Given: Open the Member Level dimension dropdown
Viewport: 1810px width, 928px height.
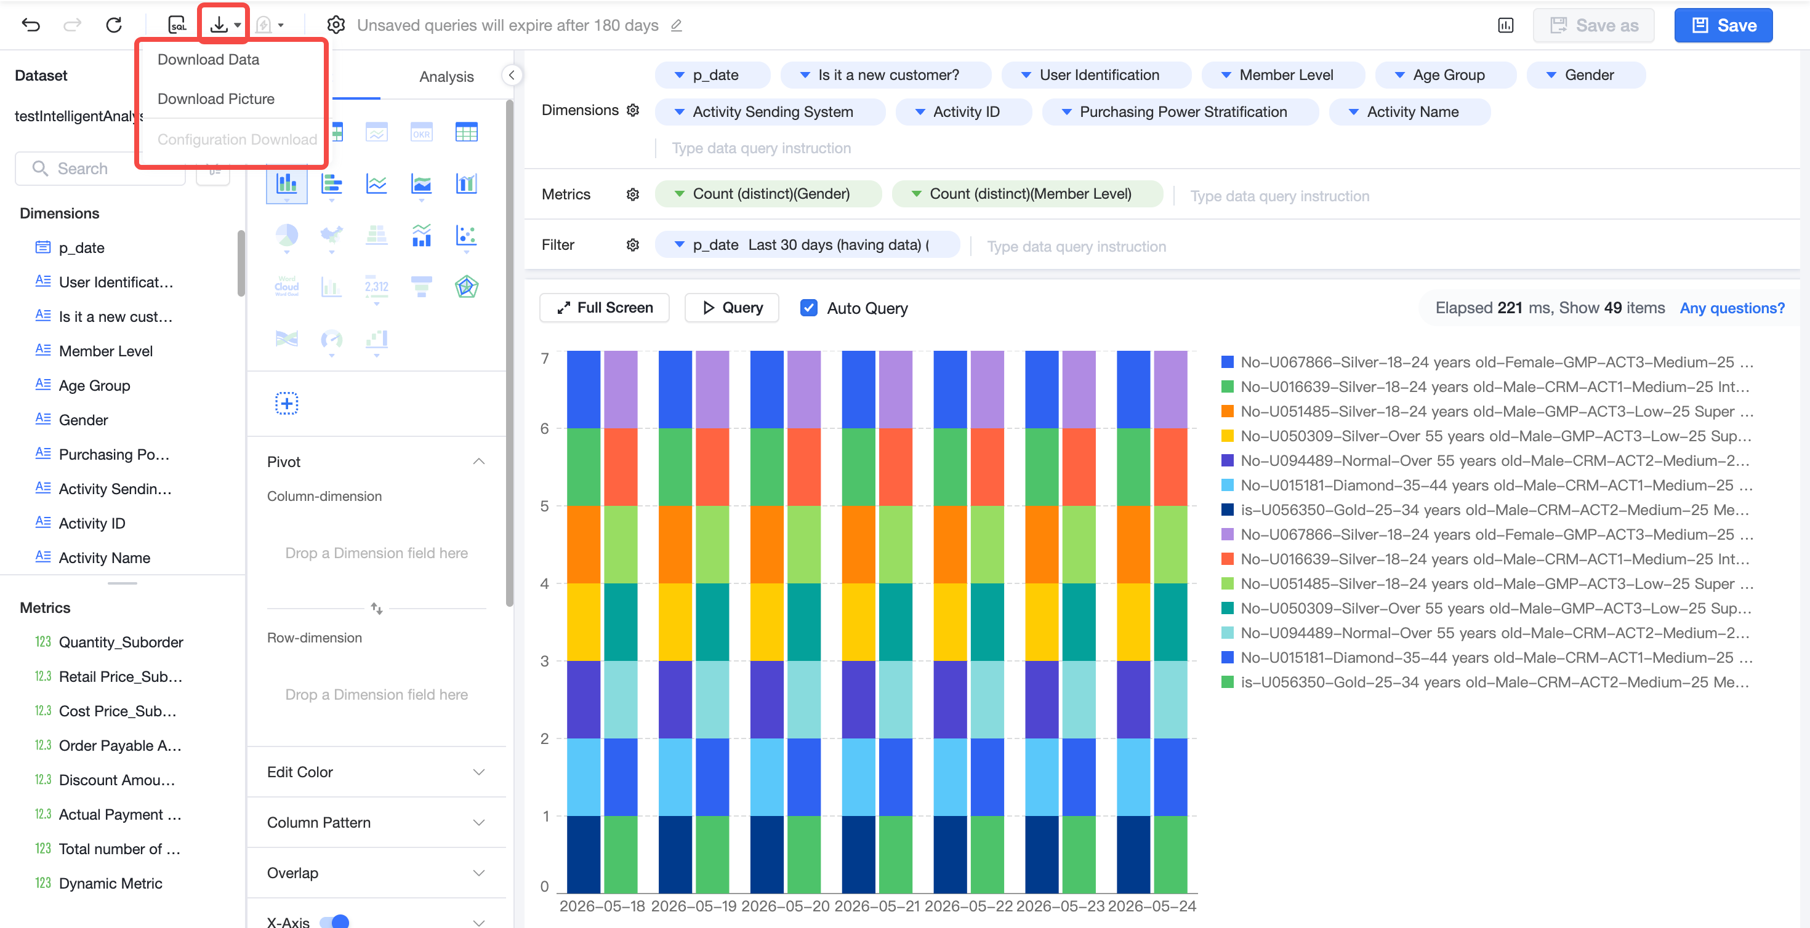Looking at the screenshot, I should click(1282, 75).
